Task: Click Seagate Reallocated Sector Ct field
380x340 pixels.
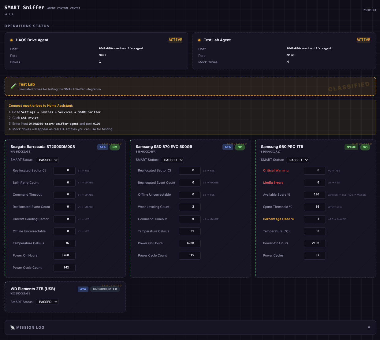Action: tap(65, 170)
